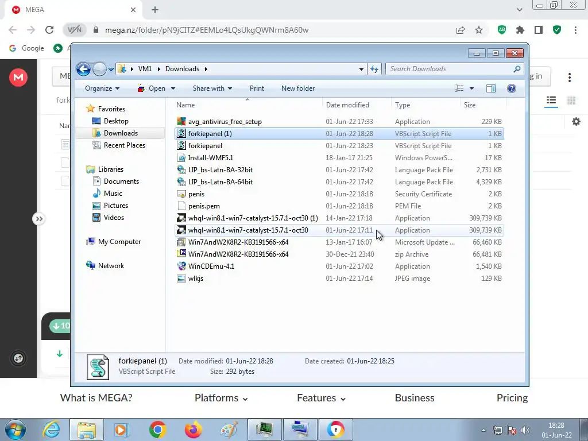Click Print in Explorer toolbar
The image size is (588, 441).
coord(257,88)
